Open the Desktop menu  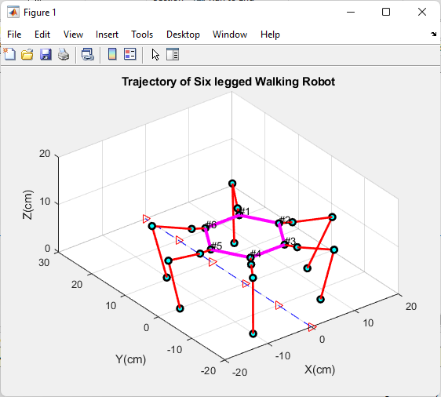(x=183, y=35)
